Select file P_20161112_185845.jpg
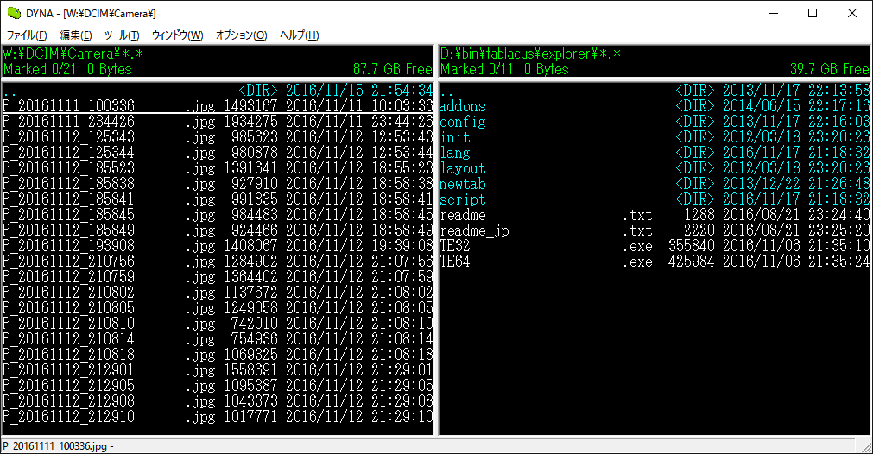This screenshot has width=873, height=454. pos(218,215)
